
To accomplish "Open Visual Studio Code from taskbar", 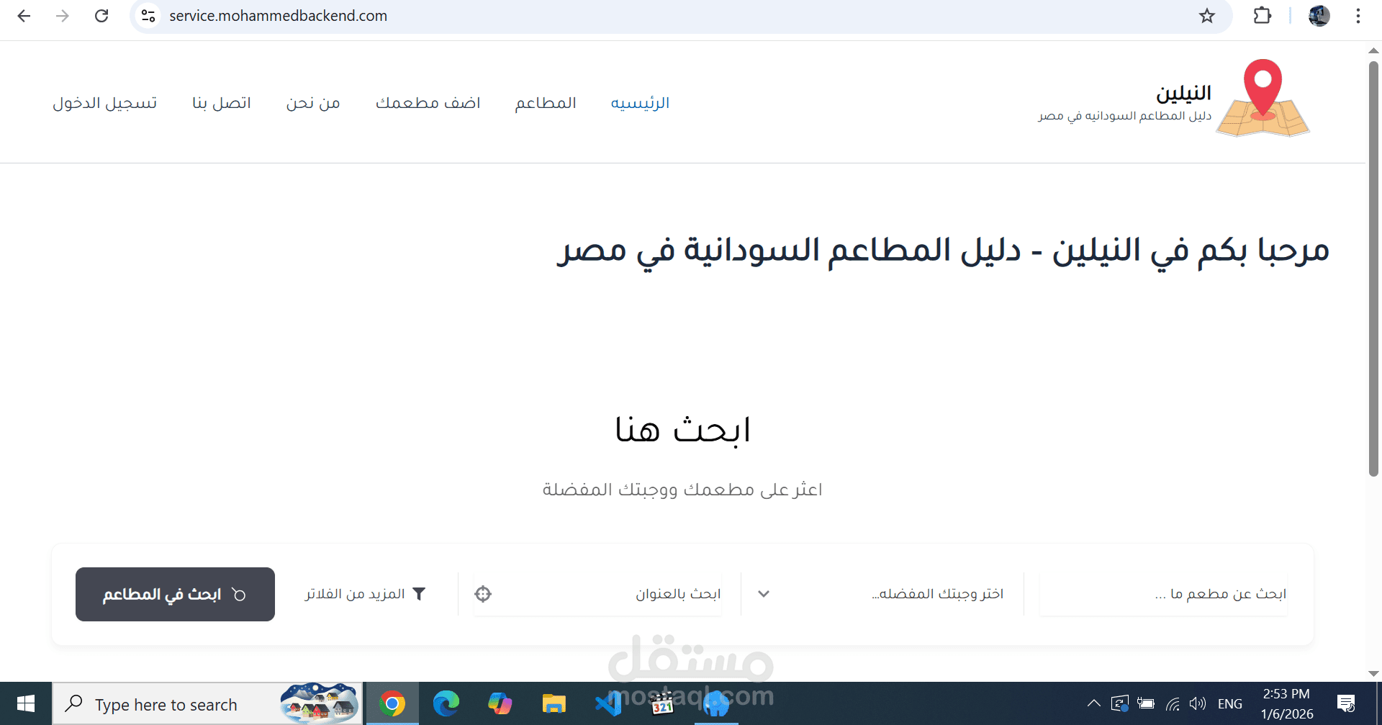I will (x=608, y=703).
